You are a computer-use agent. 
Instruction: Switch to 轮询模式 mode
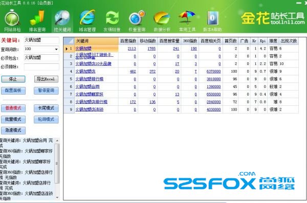pyautogui.click(x=46, y=120)
